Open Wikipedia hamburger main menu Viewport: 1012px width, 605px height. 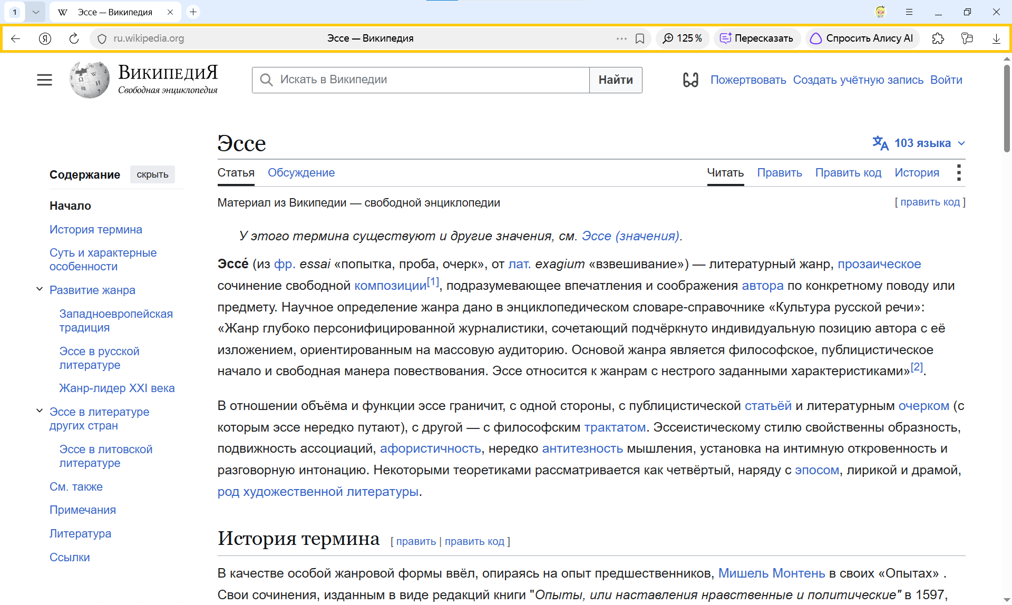click(44, 80)
